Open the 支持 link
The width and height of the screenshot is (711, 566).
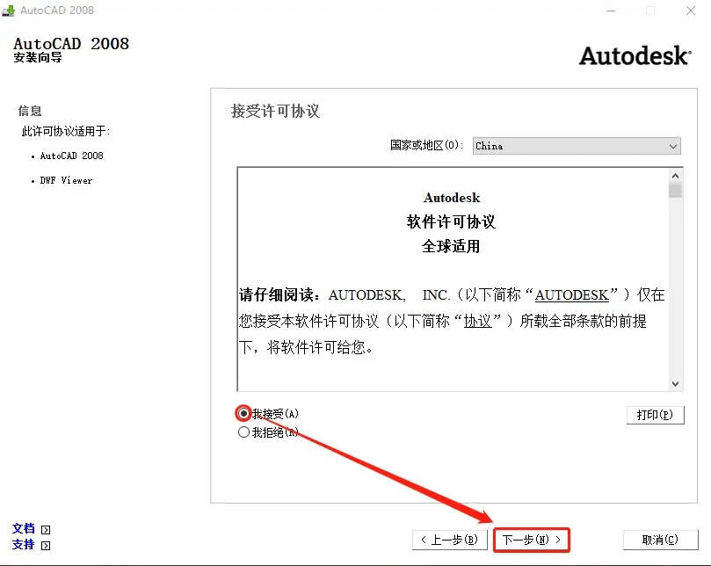point(24,544)
